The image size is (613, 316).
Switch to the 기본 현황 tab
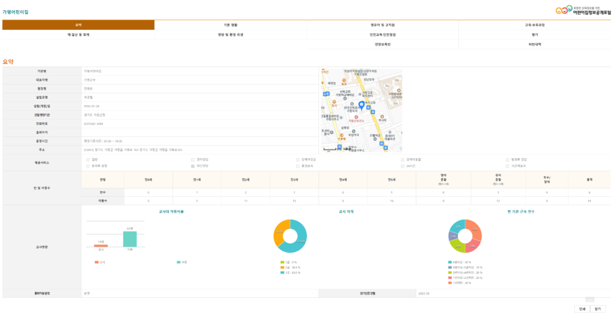tap(230, 25)
